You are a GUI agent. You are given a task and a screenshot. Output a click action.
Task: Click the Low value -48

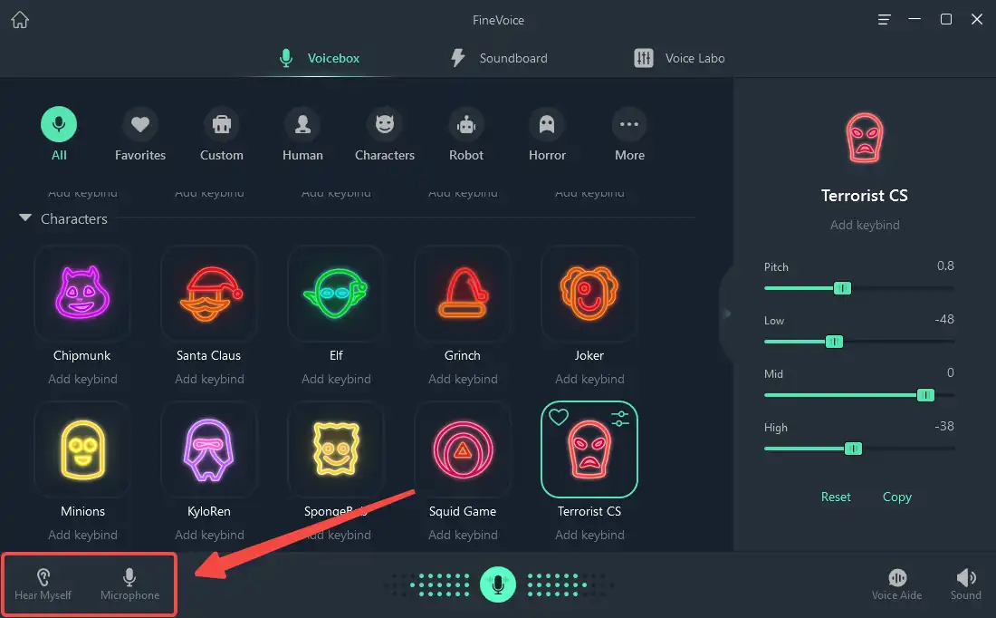pyautogui.click(x=943, y=319)
